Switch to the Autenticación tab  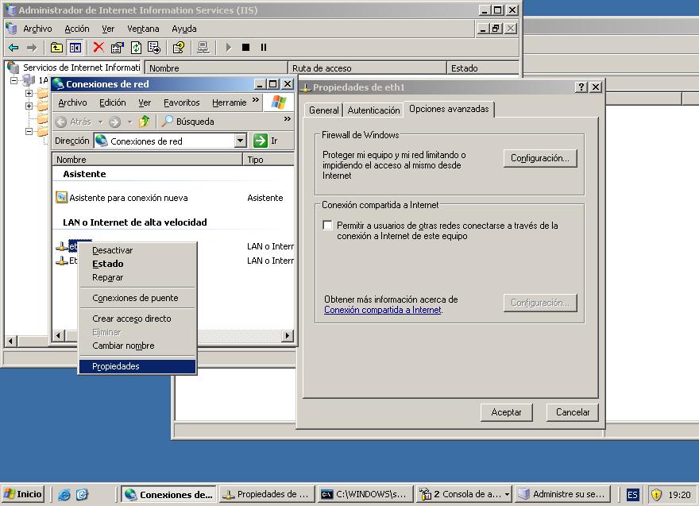coord(373,110)
